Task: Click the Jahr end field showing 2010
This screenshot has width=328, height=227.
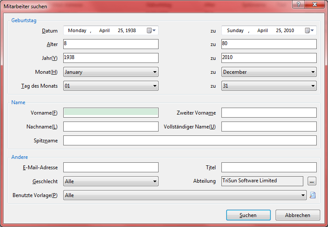Action: [x=269, y=58]
